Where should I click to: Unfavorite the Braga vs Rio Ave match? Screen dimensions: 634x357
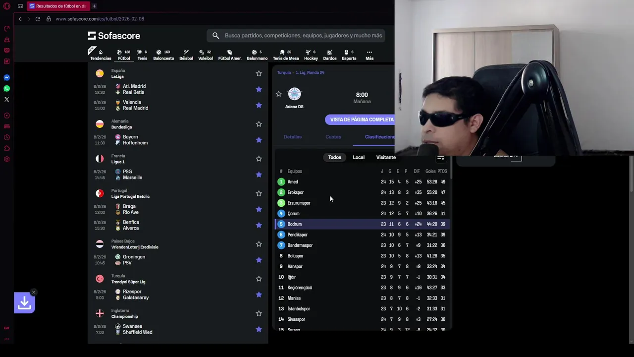click(x=259, y=209)
